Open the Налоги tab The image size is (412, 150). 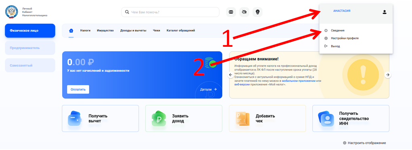[85, 31]
